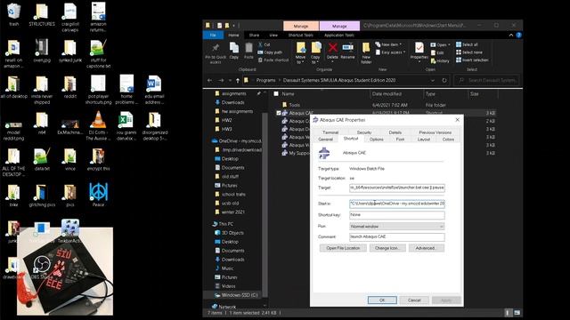Click OK in Abaqus CAE Properties
This screenshot has width=570, height=320.
point(382,300)
